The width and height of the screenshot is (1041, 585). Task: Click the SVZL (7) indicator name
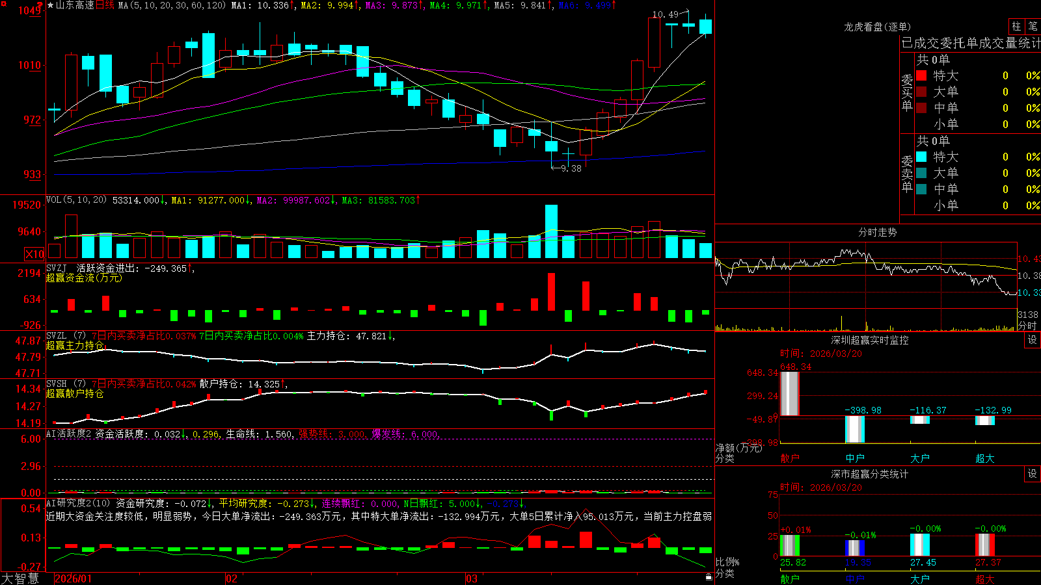click(66, 336)
